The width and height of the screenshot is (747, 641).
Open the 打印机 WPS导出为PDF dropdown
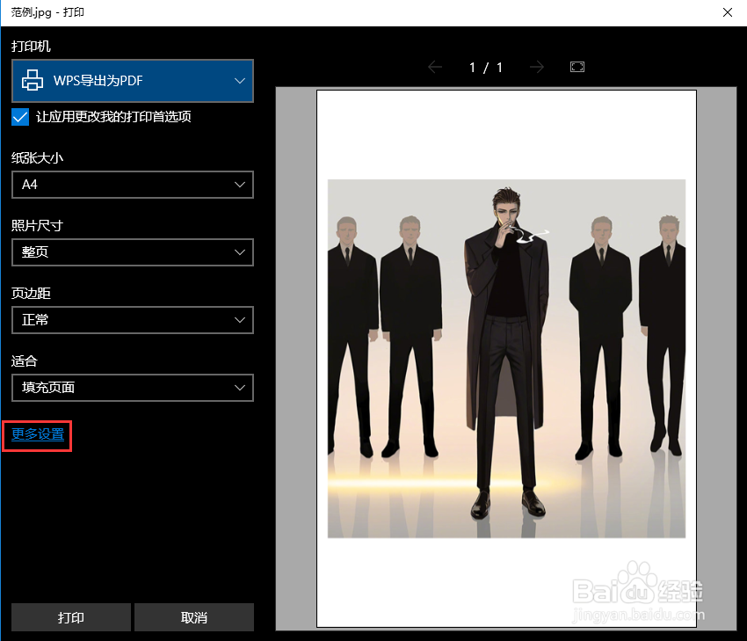coord(133,81)
